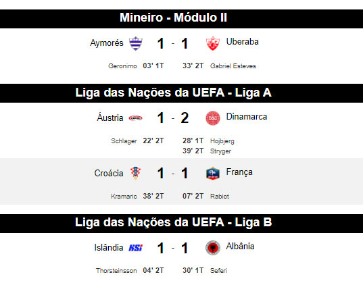The image size is (363, 281).
Task: Click the Croácia checkered crest
Action: click(136, 173)
